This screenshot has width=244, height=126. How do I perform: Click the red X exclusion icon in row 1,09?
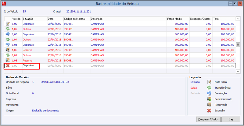click(8, 66)
